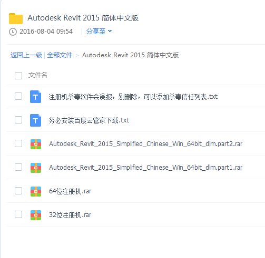Image resolution: width=265 pixels, height=258 pixels.
Task: Click the date 2016-08-04 09:54
Action: [46, 32]
